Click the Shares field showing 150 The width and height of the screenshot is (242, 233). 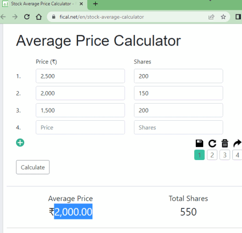pyautogui.click(x=179, y=93)
